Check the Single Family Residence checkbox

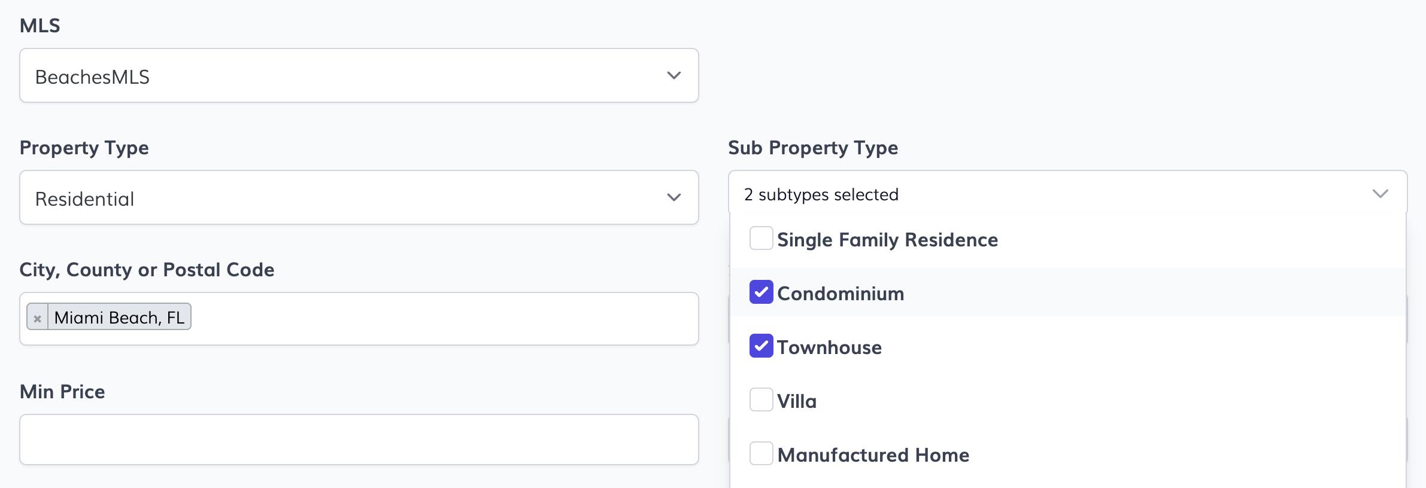click(761, 239)
